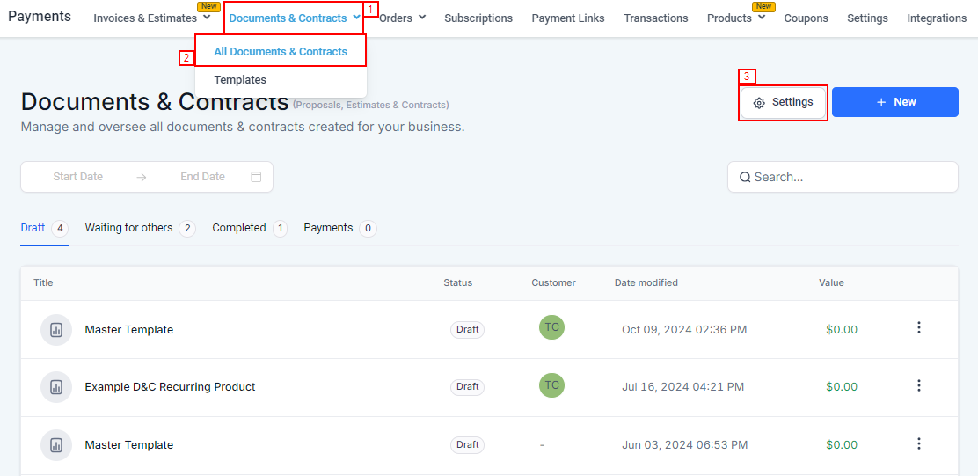
Task: Open the Transactions nav item
Action: tap(656, 18)
